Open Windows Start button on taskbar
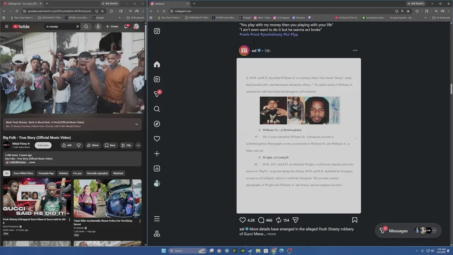The width and height of the screenshot is (453, 255). pyautogui.click(x=164, y=251)
